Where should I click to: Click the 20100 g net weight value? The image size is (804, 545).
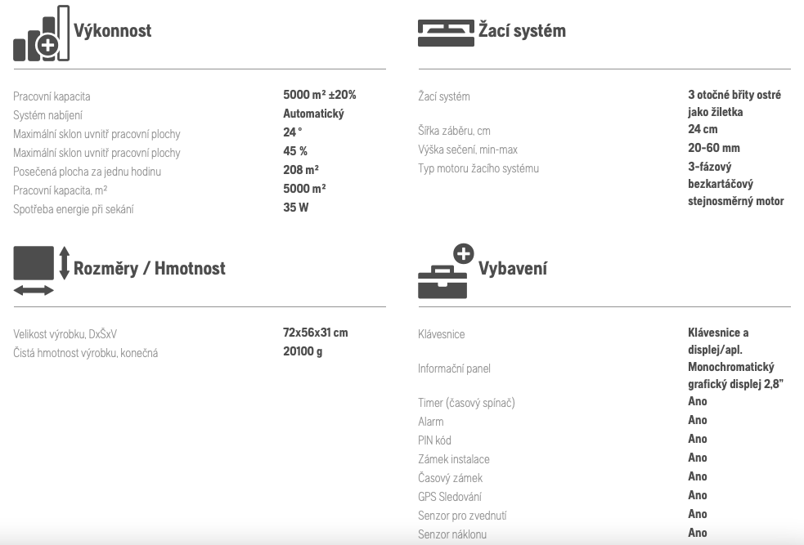pyautogui.click(x=303, y=351)
